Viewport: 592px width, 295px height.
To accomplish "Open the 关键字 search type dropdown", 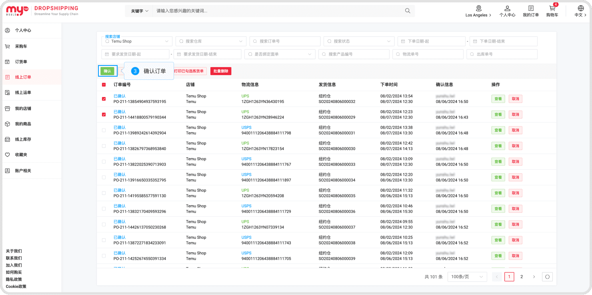I will click(x=140, y=11).
